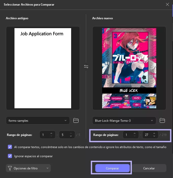Expand Opciones de filtro dropdown
Image resolution: width=173 pixels, height=178 pixels.
click(28, 168)
